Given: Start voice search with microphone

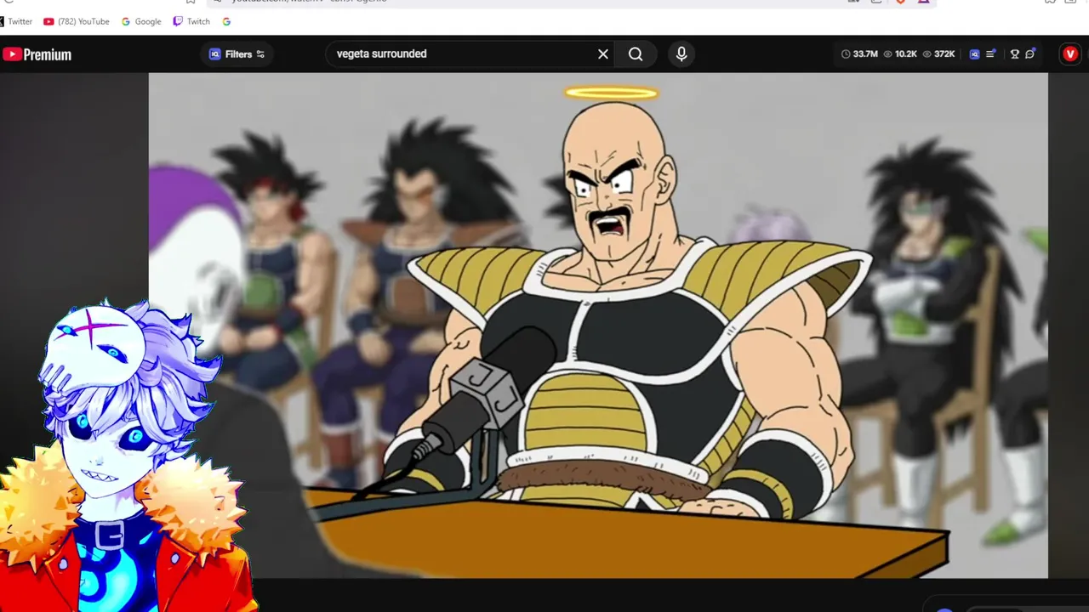Looking at the screenshot, I should point(681,54).
